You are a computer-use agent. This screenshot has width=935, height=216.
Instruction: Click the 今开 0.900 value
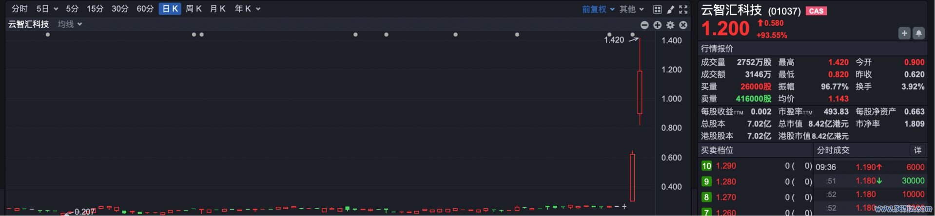914,62
